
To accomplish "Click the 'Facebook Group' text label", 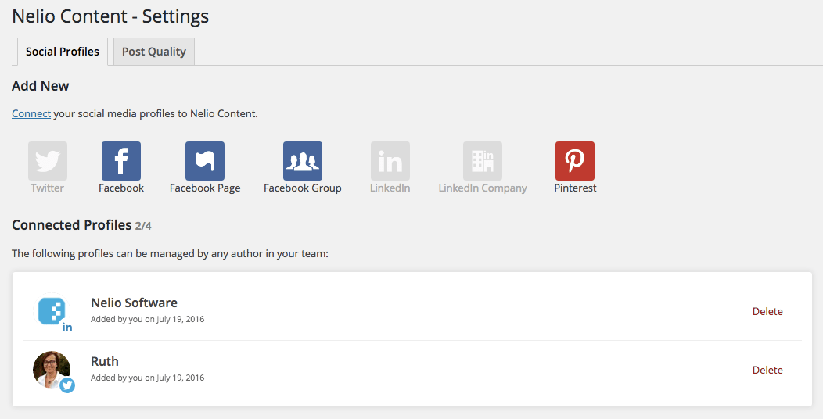I will pos(303,188).
